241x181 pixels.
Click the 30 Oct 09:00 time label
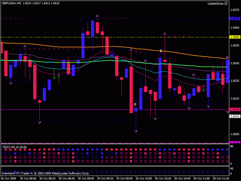coord(86,178)
